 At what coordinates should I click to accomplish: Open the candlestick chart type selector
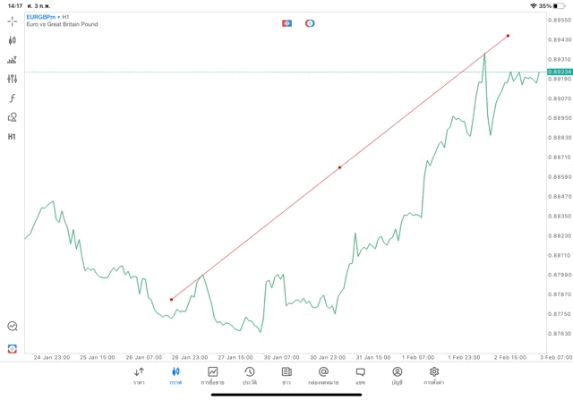(x=12, y=39)
